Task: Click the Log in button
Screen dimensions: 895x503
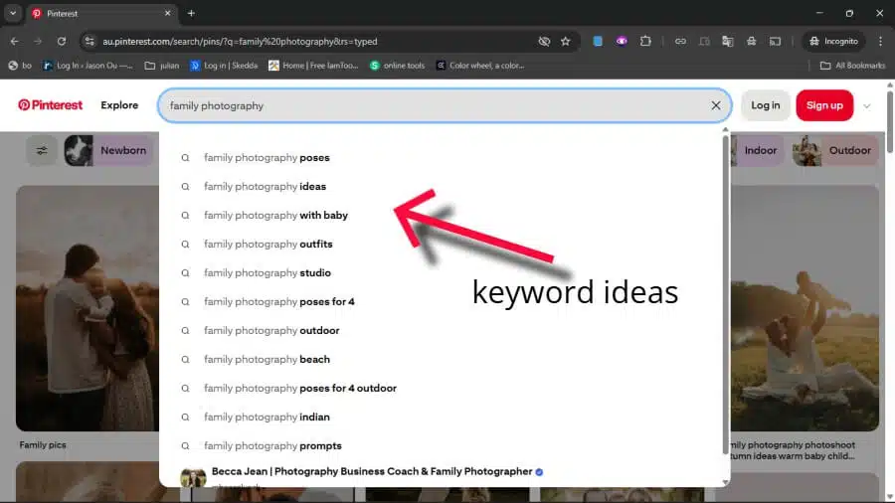Action: point(765,105)
